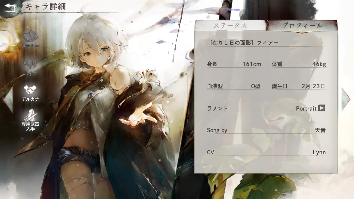The height and width of the screenshot is (199, 354).
Task: Click the CV Lynn row
Action: tap(266, 152)
